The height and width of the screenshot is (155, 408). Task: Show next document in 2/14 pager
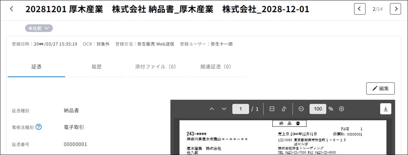click(395, 9)
